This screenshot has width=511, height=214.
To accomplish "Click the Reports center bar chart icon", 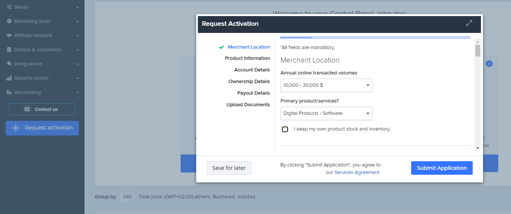I will pyautogui.click(x=9, y=78).
